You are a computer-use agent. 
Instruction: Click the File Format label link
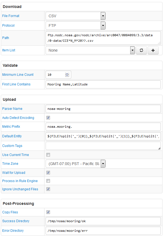click(11, 16)
